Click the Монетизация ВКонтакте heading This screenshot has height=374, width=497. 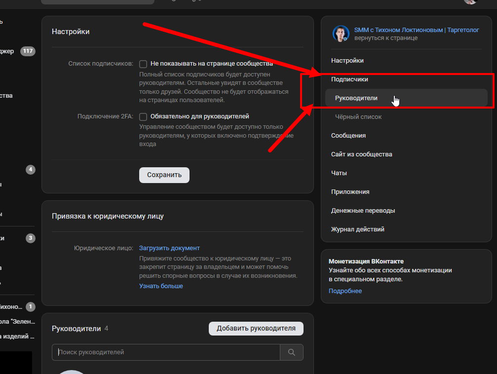[366, 262]
